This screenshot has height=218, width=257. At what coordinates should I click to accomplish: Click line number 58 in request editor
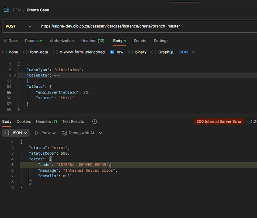(9, 109)
